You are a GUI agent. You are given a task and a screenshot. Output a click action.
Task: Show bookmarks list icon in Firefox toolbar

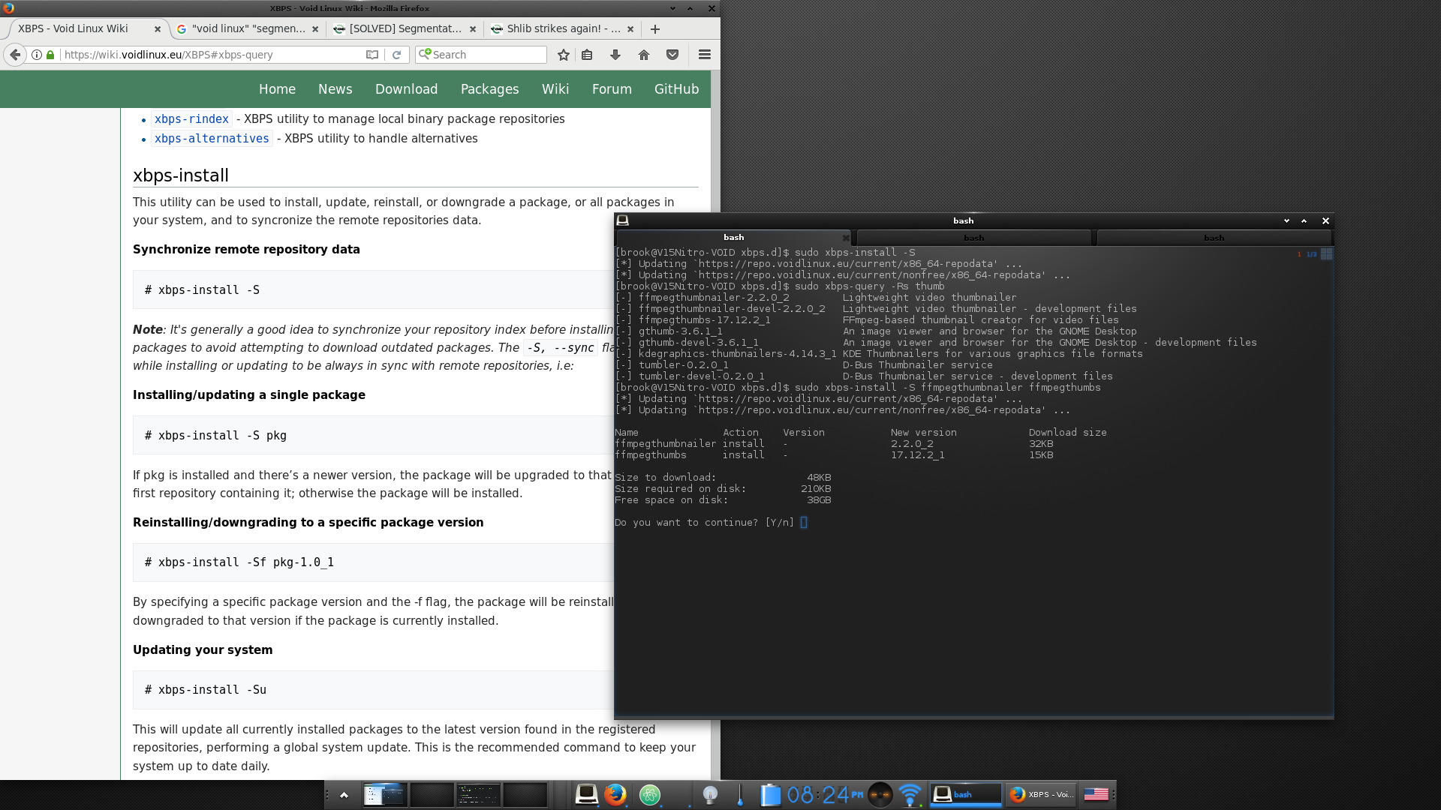pyautogui.click(x=587, y=55)
